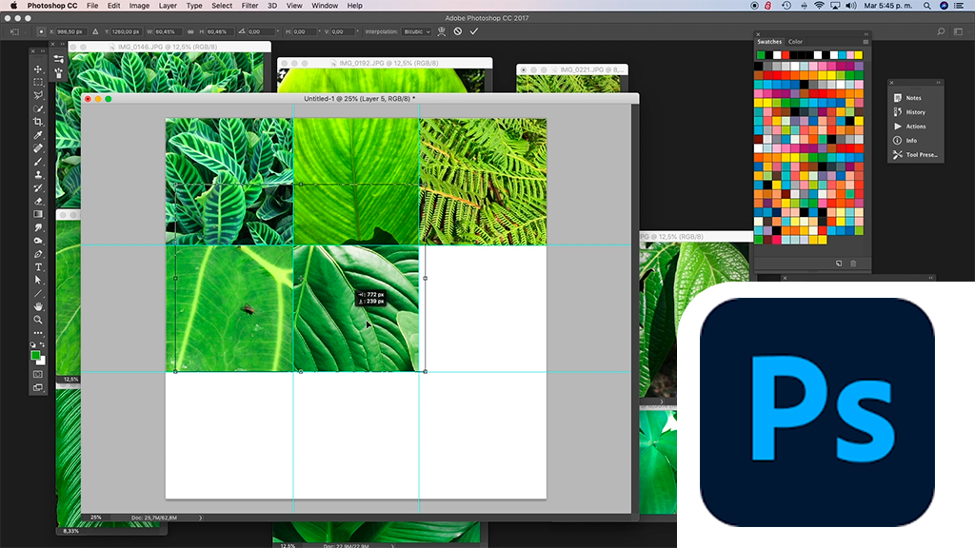975x548 pixels.
Task: Open the Interpolation Bicubic dropdown
Action: (x=415, y=31)
